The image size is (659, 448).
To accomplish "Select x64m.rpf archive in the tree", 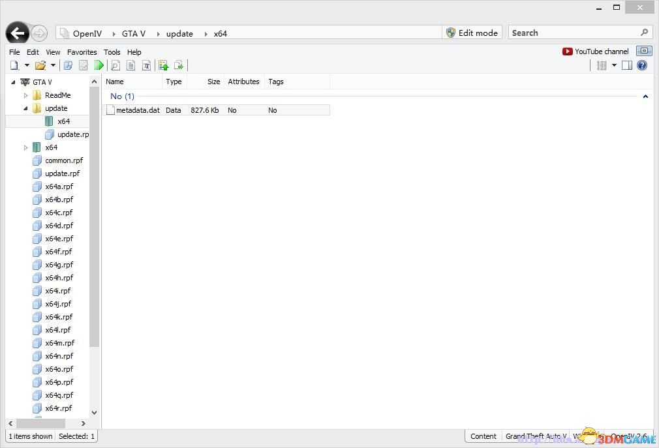I will (x=59, y=343).
